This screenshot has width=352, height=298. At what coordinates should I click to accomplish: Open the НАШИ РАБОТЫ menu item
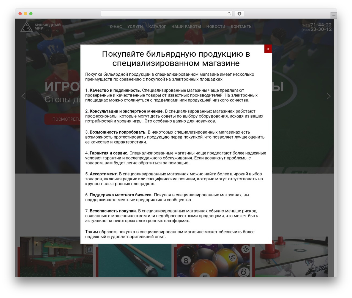[x=186, y=27]
